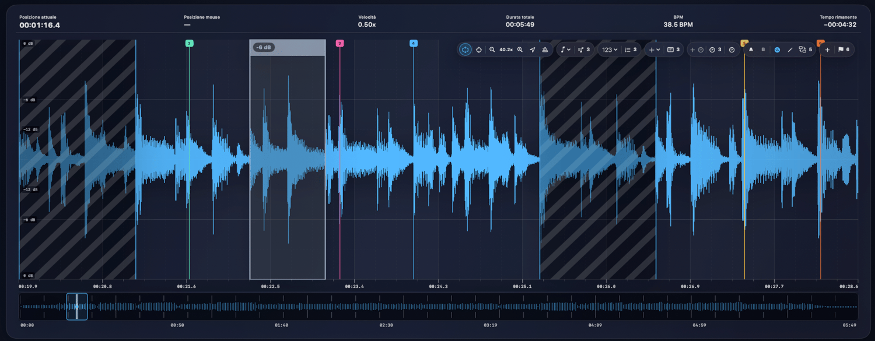Click the Velocità 0.50x value

(366, 24)
